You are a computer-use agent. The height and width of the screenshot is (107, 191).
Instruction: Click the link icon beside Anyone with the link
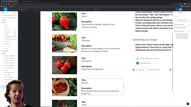(138, 59)
